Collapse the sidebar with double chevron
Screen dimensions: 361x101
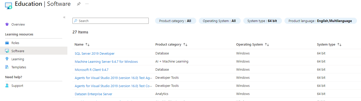point(64,17)
